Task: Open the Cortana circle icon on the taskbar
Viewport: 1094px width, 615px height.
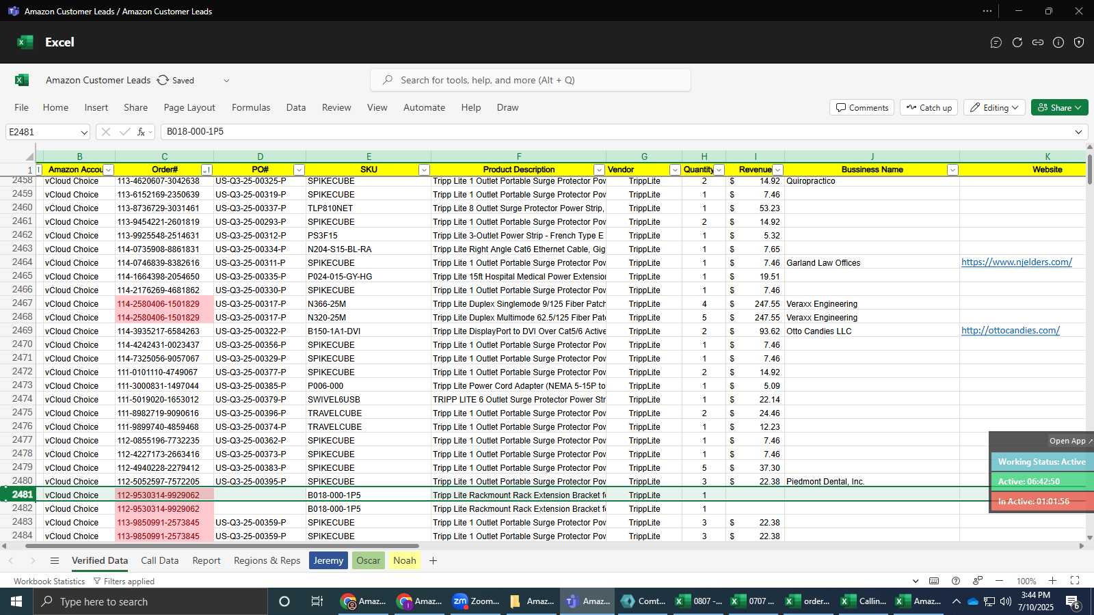Action: (x=284, y=601)
